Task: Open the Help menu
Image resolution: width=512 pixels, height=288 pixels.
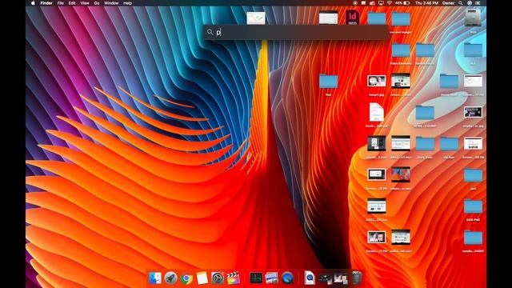Action: (x=127, y=3)
